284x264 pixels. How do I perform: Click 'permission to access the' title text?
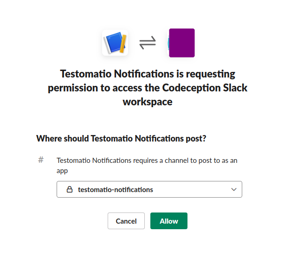point(104,88)
